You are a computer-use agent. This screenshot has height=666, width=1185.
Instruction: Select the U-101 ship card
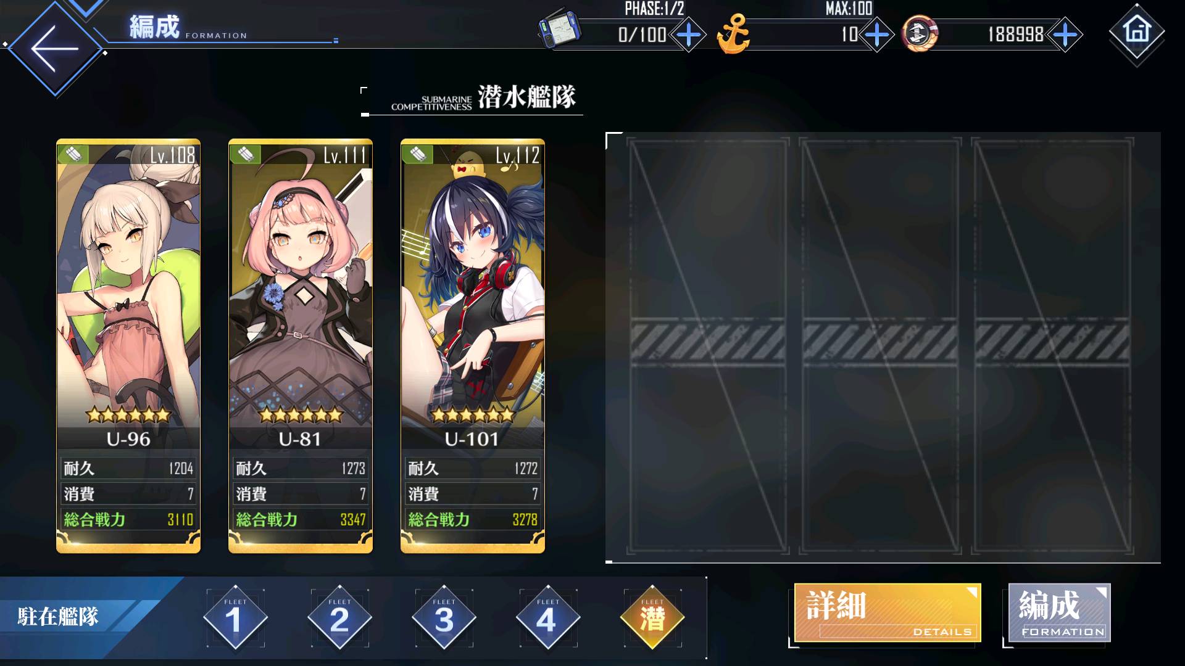pos(473,346)
